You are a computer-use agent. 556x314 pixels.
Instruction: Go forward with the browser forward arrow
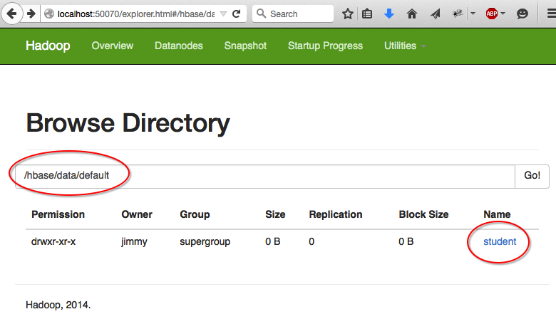click(x=31, y=14)
